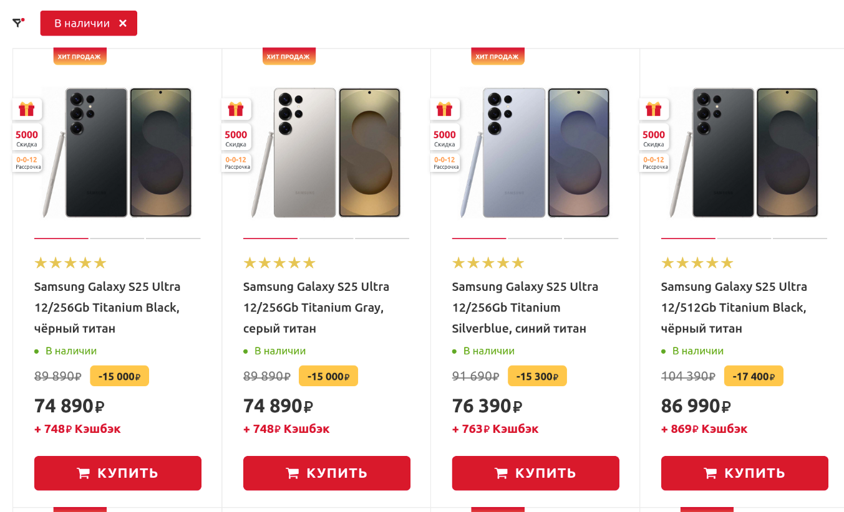This screenshot has width=844, height=512.
Task: Click star rating of 12/256Gb Titanium Black phone
Action: click(70, 263)
